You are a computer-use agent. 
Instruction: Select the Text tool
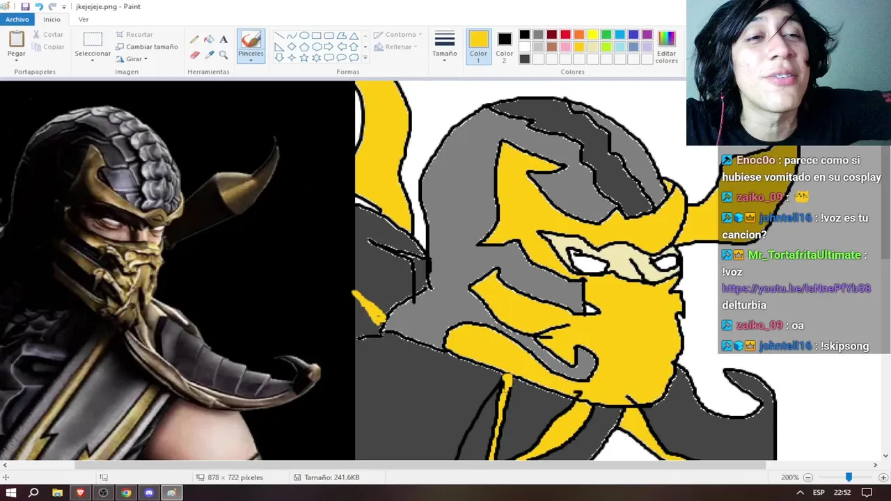223,40
